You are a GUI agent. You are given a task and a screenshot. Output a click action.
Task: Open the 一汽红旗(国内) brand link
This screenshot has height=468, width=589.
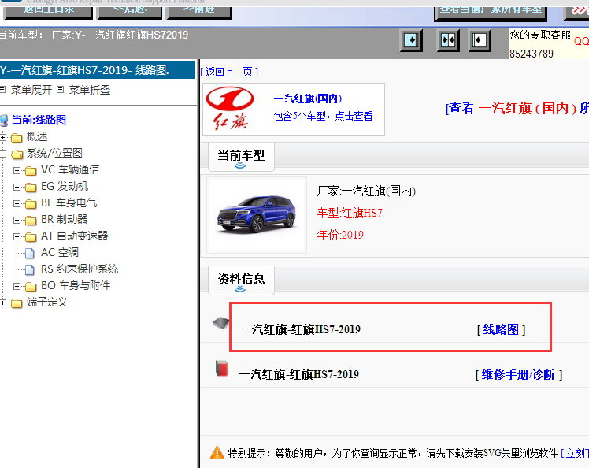click(308, 98)
